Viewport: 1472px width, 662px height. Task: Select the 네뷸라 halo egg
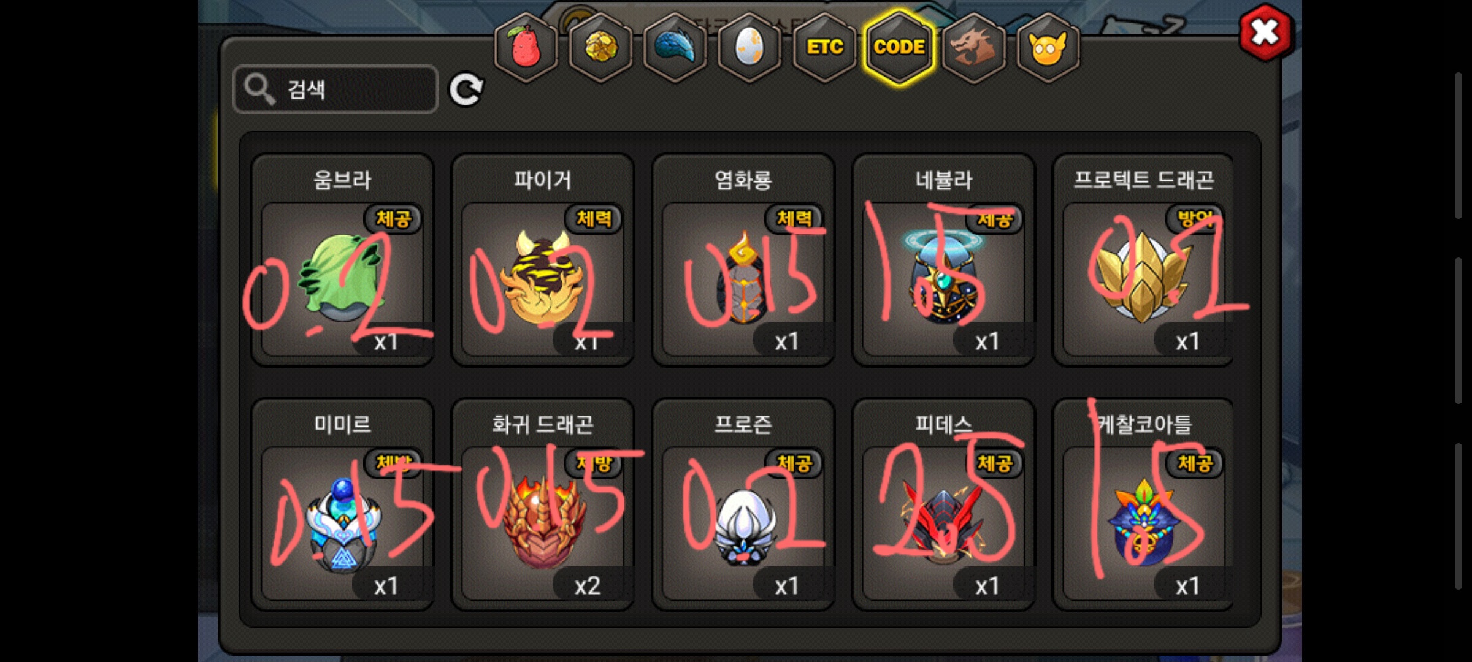pos(944,260)
